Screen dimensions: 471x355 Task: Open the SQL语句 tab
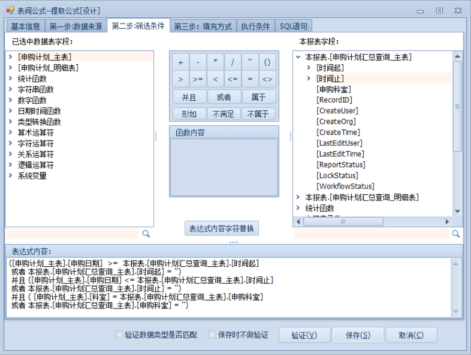click(293, 26)
